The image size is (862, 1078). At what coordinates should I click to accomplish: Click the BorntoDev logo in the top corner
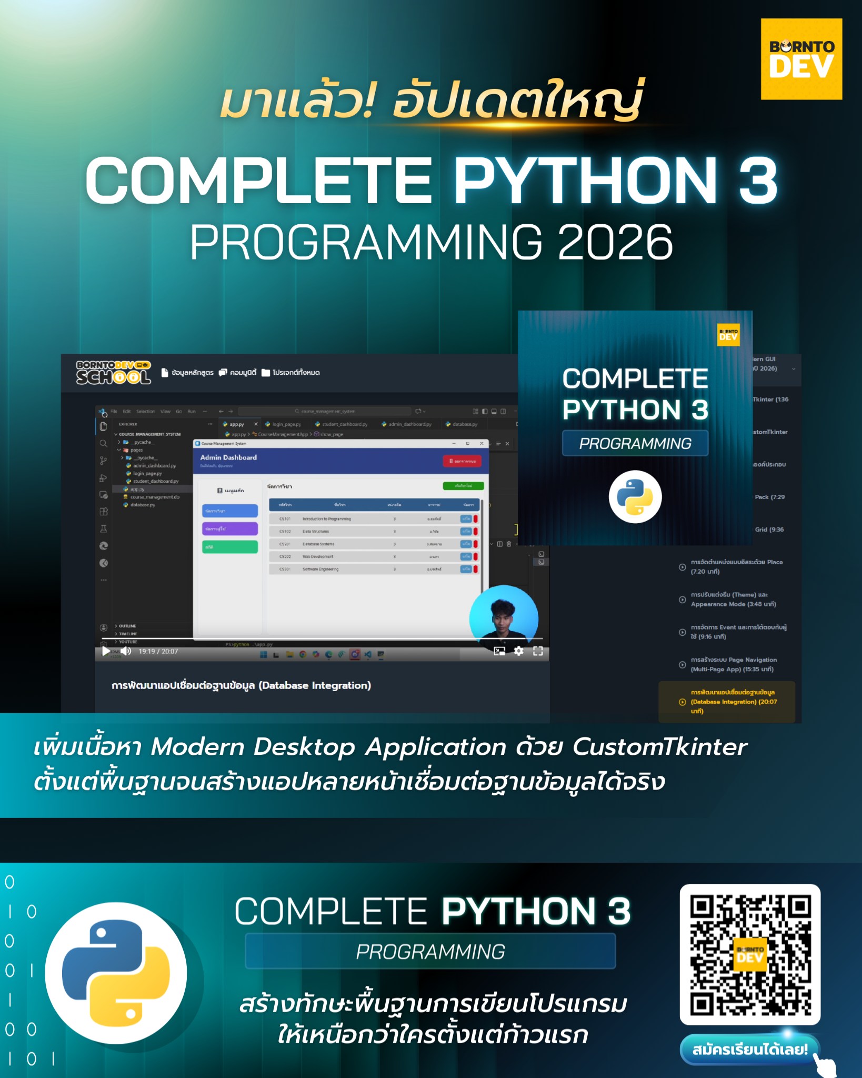(x=801, y=59)
